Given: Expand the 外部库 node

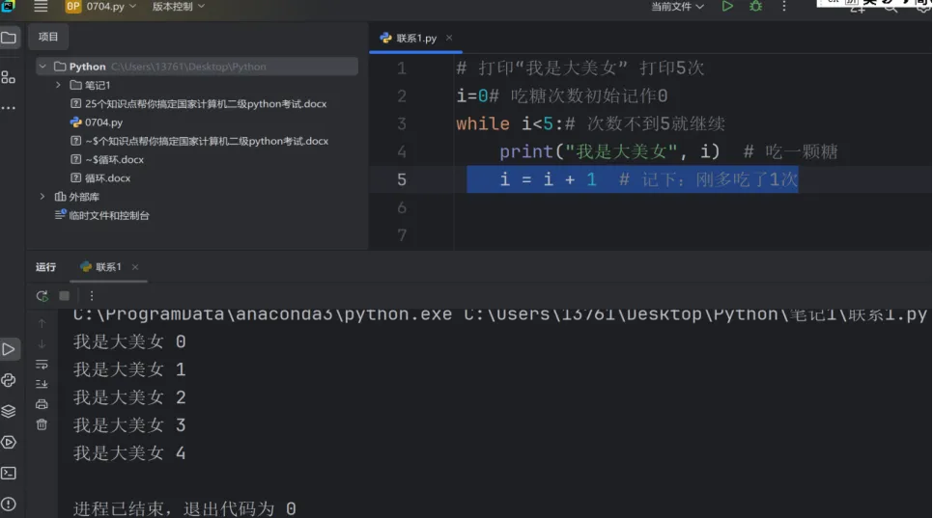Looking at the screenshot, I should (42, 197).
